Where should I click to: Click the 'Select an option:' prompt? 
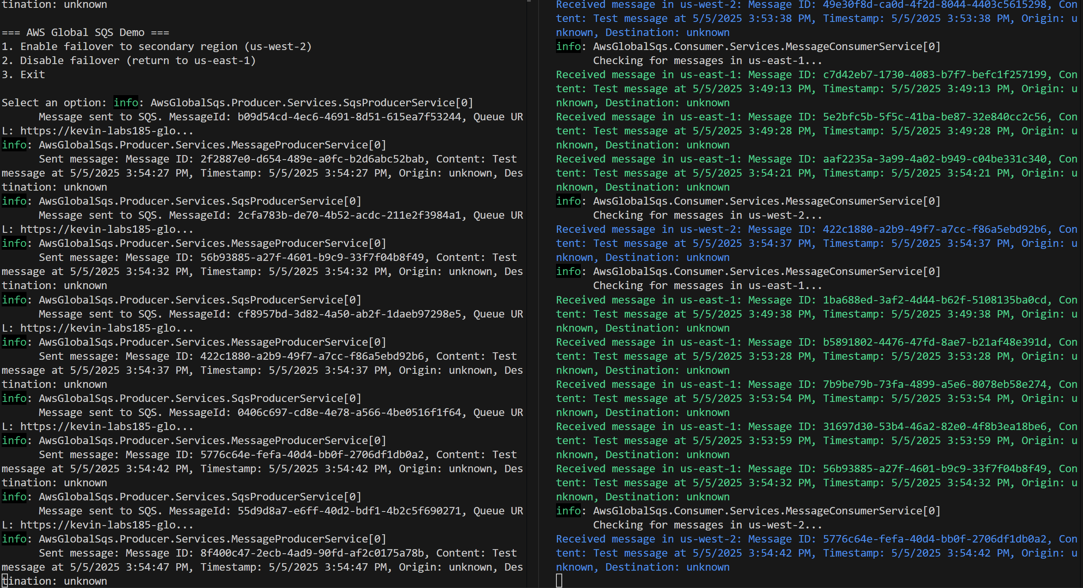click(54, 103)
